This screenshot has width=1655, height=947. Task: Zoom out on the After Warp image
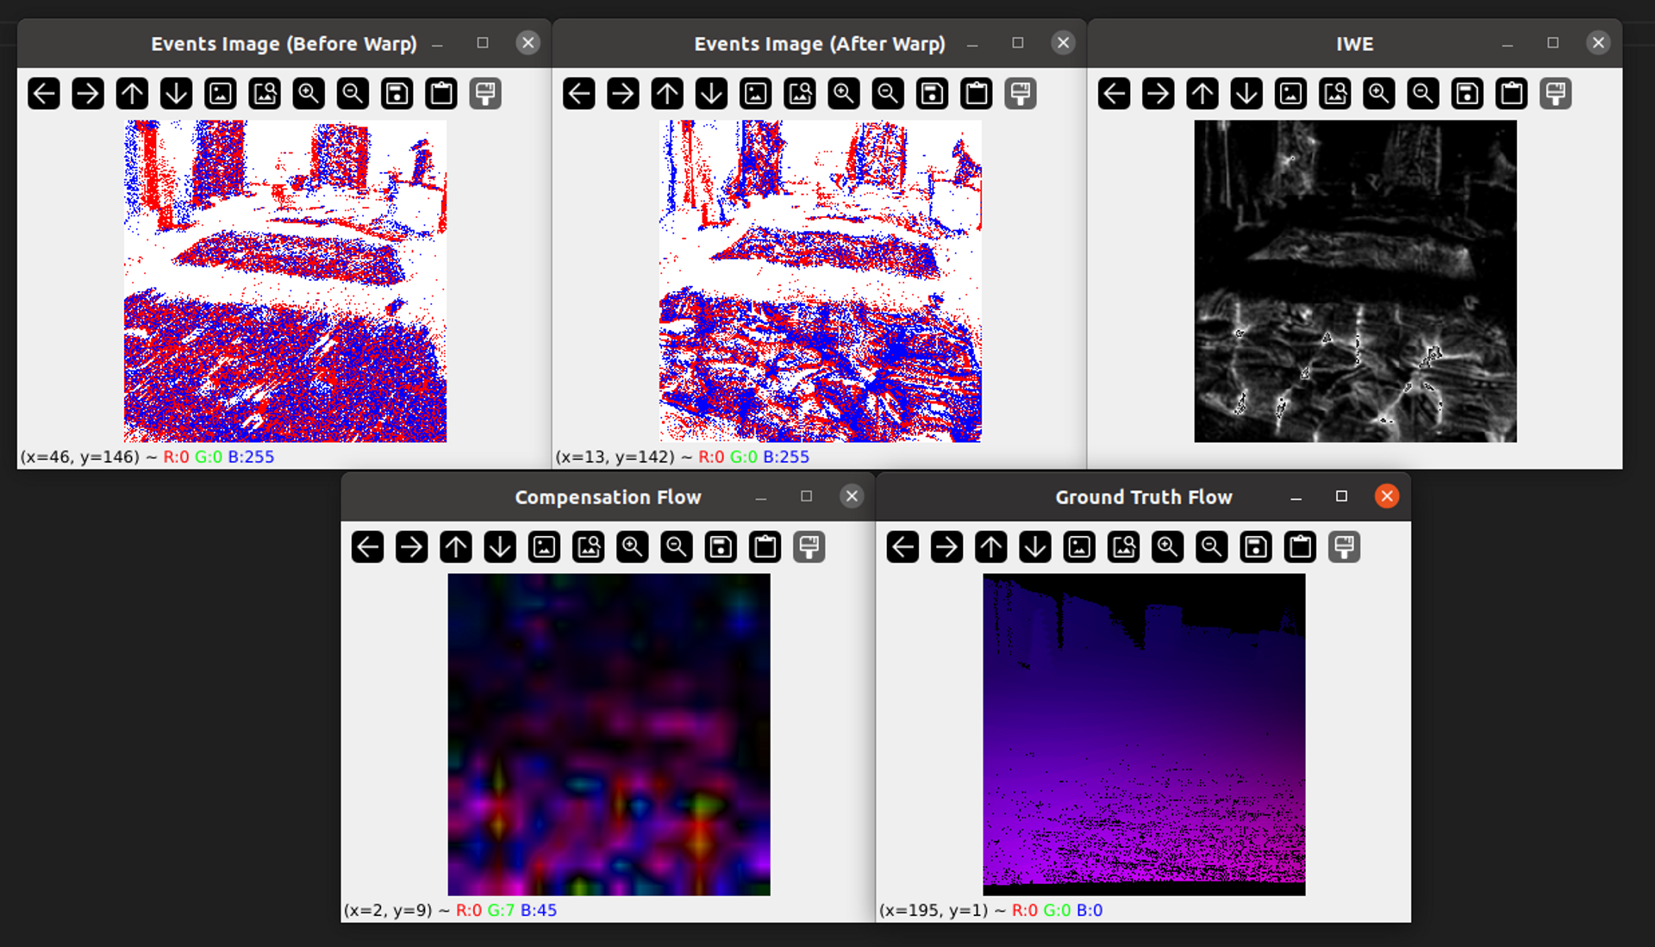[888, 93]
